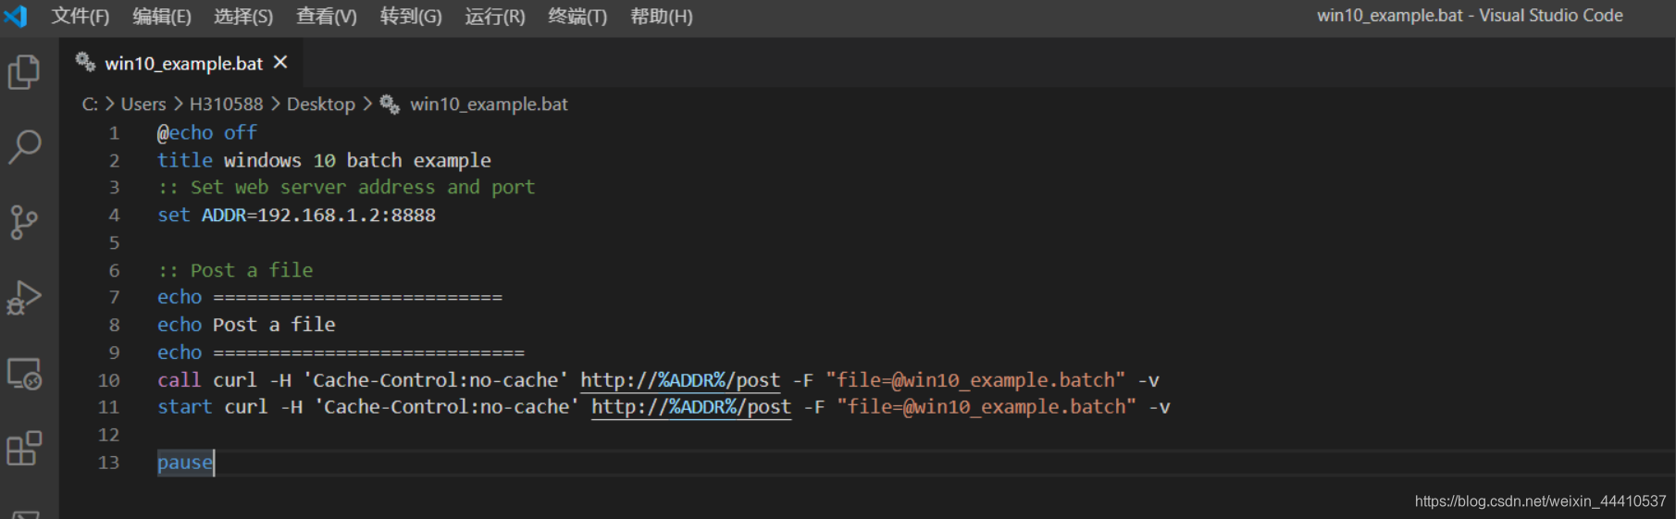
Task: Open the Extensions view
Action: tap(24, 449)
